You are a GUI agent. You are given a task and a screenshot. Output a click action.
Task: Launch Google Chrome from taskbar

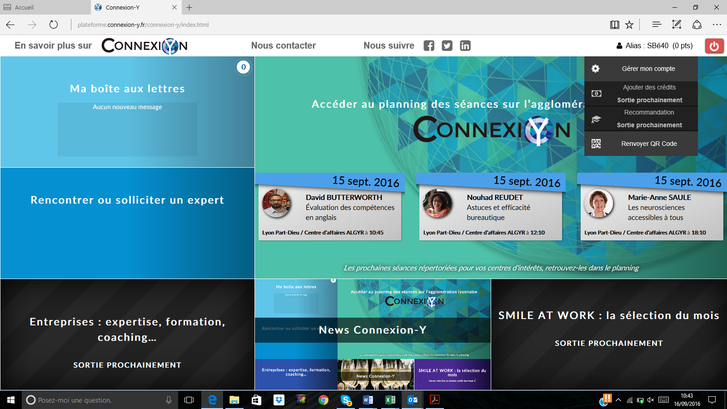[x=324, y=400]
